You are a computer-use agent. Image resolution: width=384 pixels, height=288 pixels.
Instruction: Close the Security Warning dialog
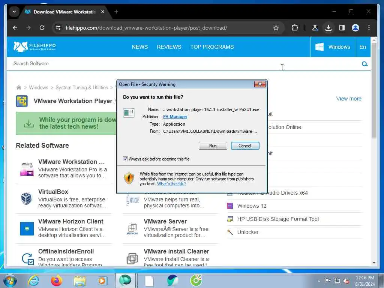[260, 84]
